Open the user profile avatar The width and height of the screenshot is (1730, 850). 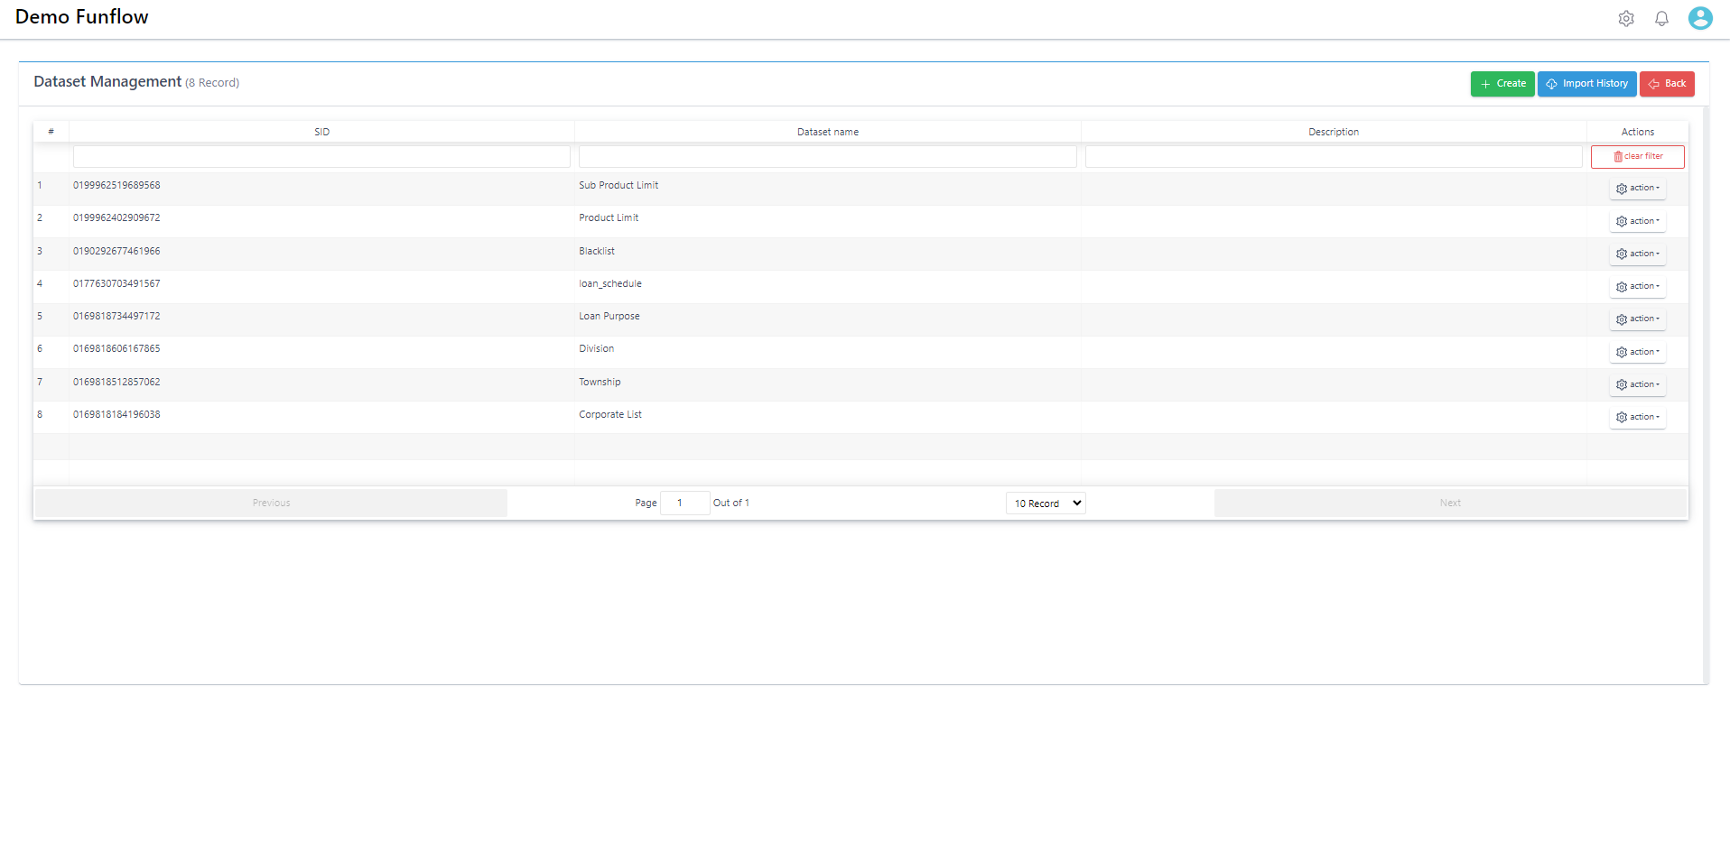point(1699,18)
